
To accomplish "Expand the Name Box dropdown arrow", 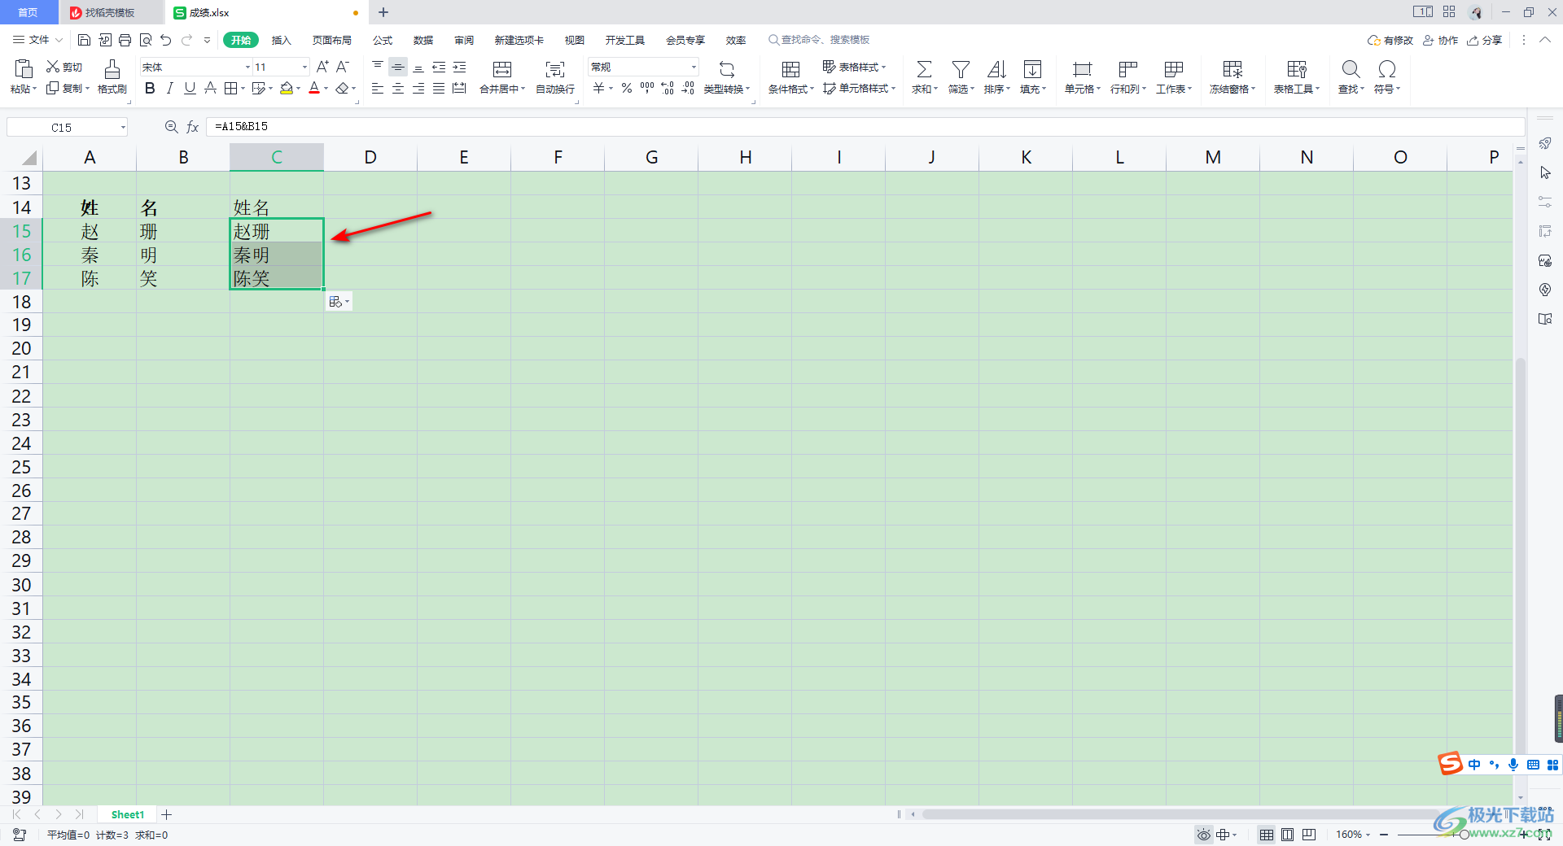I will [x=123, y=127].
